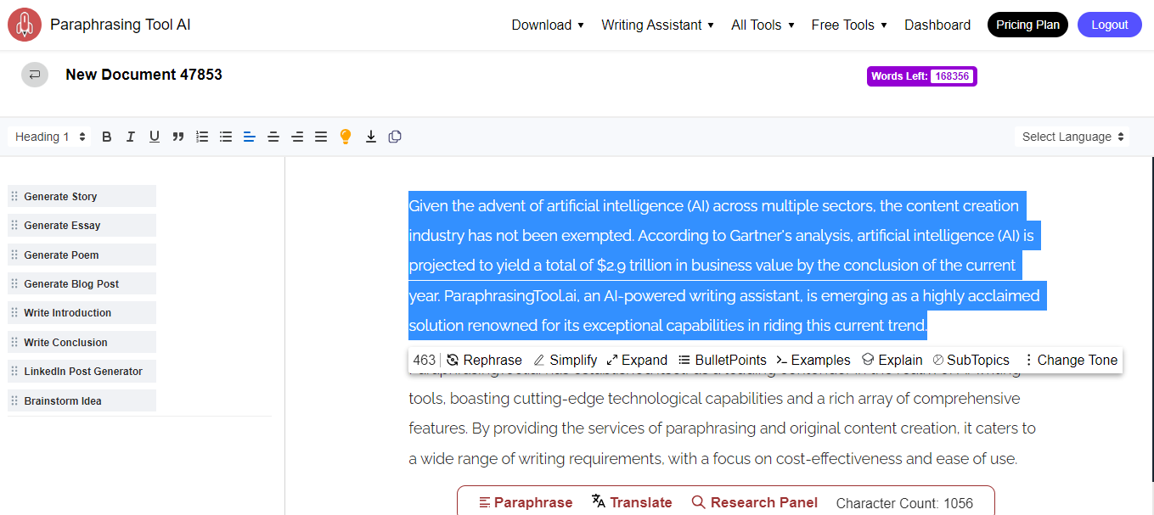The height and width of the screenshot is (515, 1154).
Task: Click the Paraphrasing Tool AI rocket logo
Action: (x=25, y=25)
